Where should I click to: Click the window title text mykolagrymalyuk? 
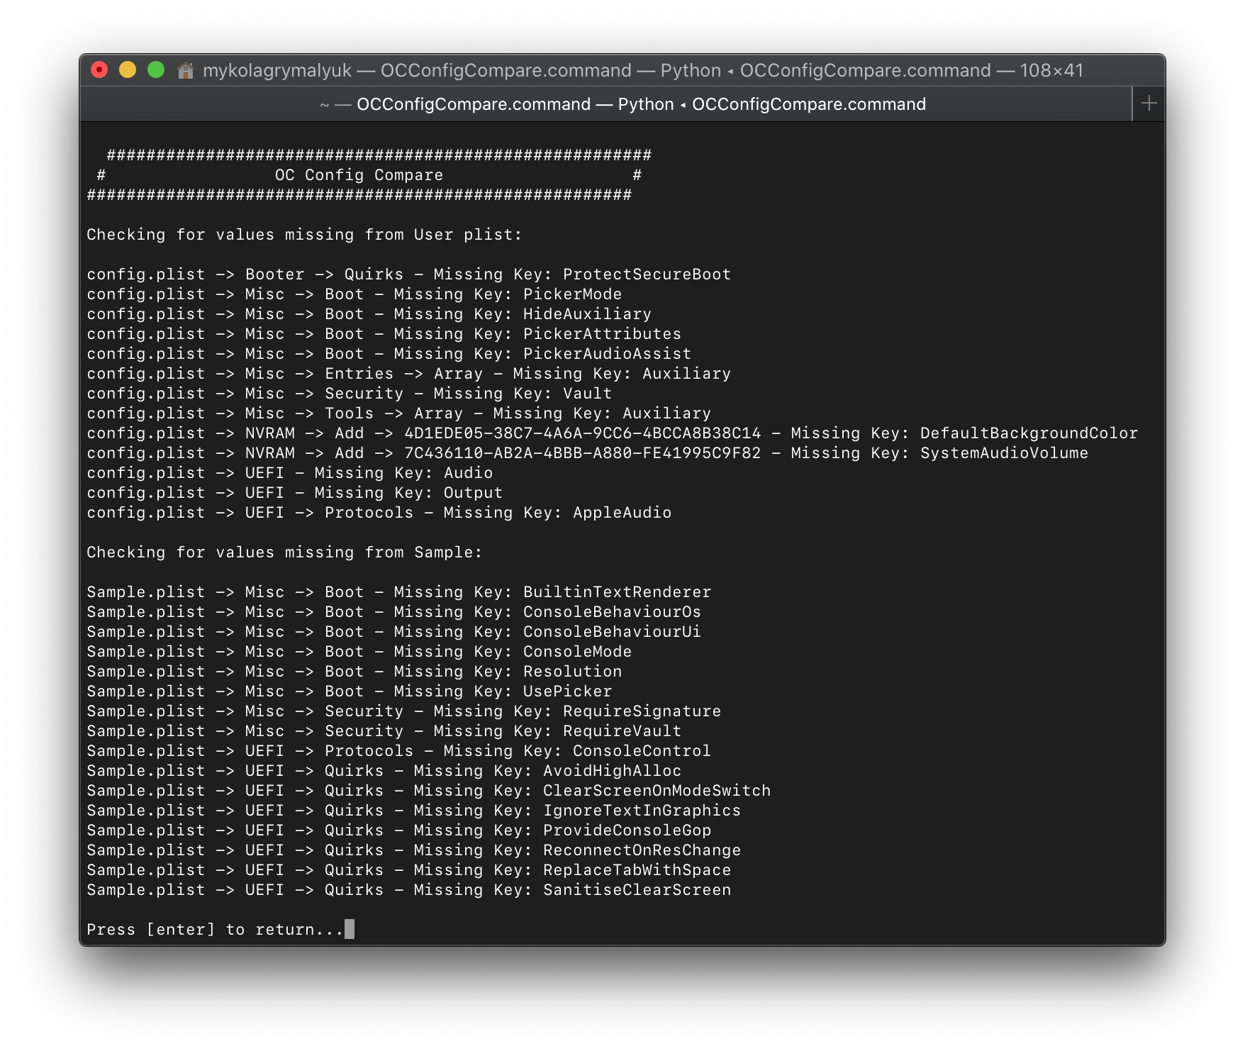click(277, 71)
